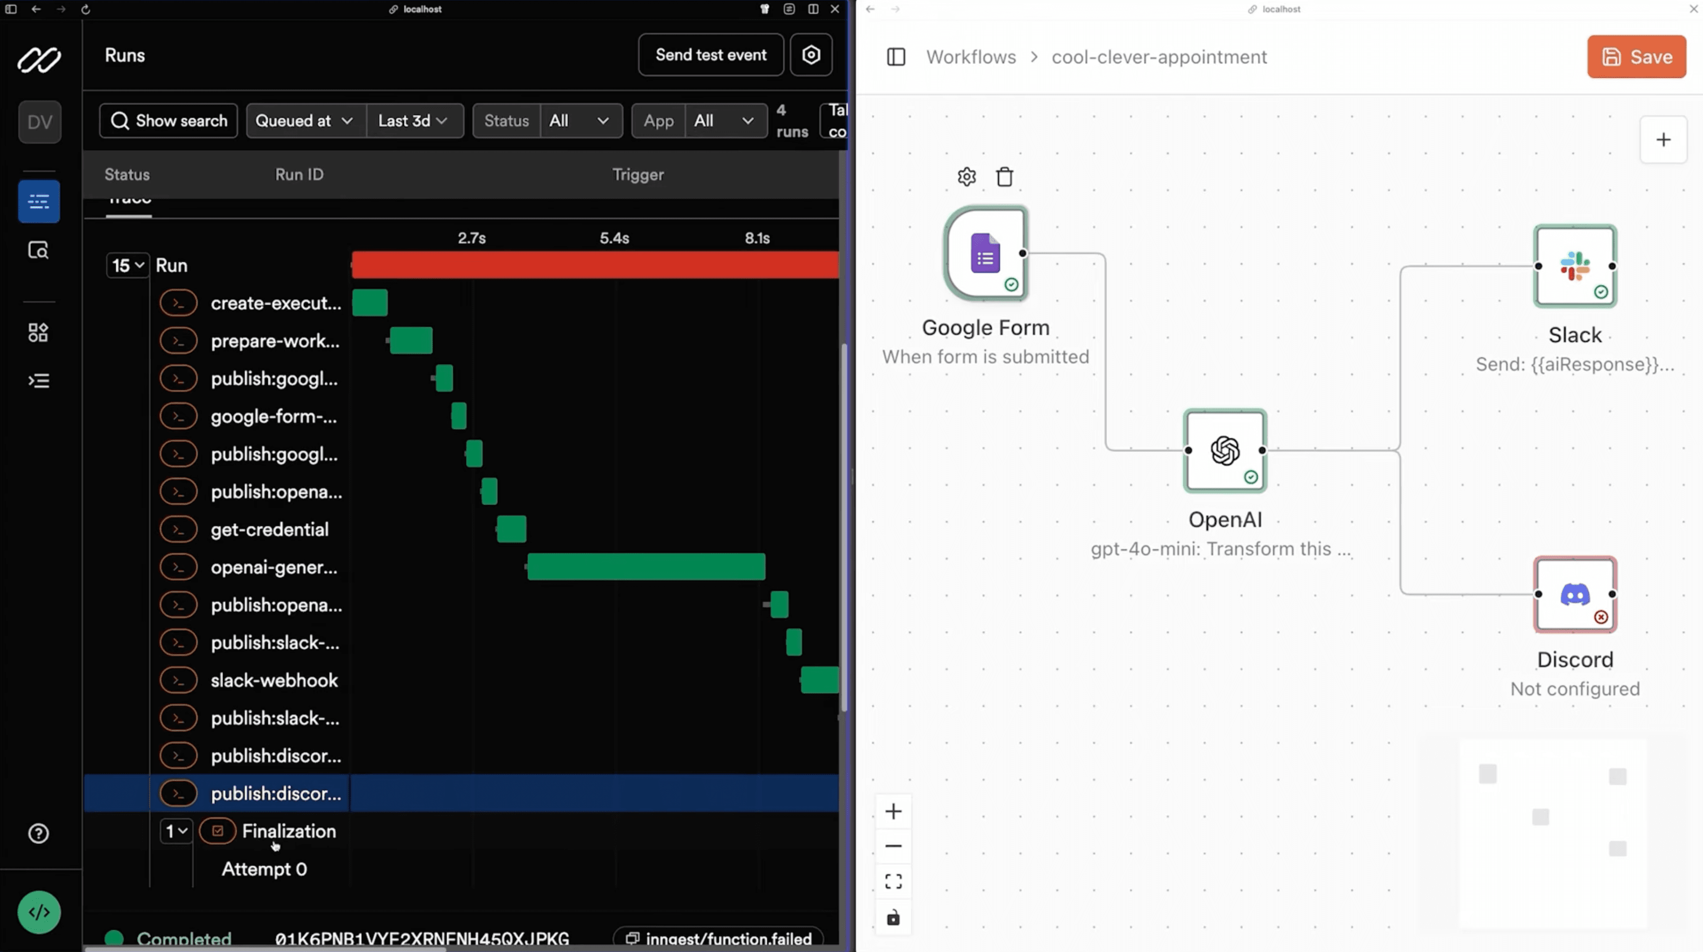The width and height of the screenshot is (1703, 952).
Task: Open the help question mark icon
Action: 38,833
